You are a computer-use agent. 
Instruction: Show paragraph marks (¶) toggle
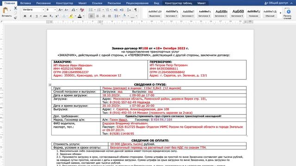point(136,10)
